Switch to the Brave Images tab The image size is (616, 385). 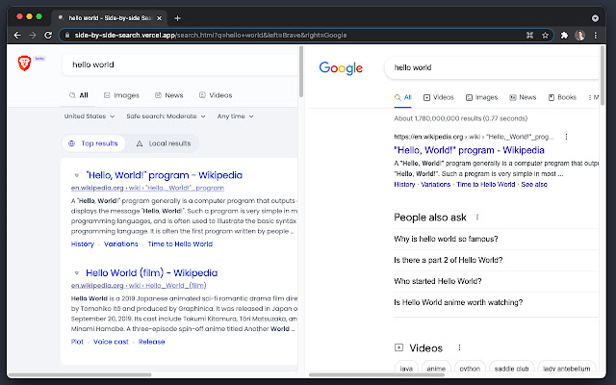(x=121, y=95)
